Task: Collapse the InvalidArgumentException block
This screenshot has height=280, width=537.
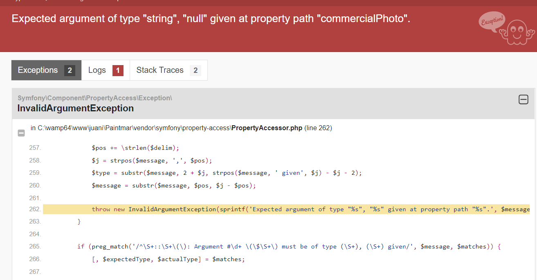Action: (x=523, y=99)
